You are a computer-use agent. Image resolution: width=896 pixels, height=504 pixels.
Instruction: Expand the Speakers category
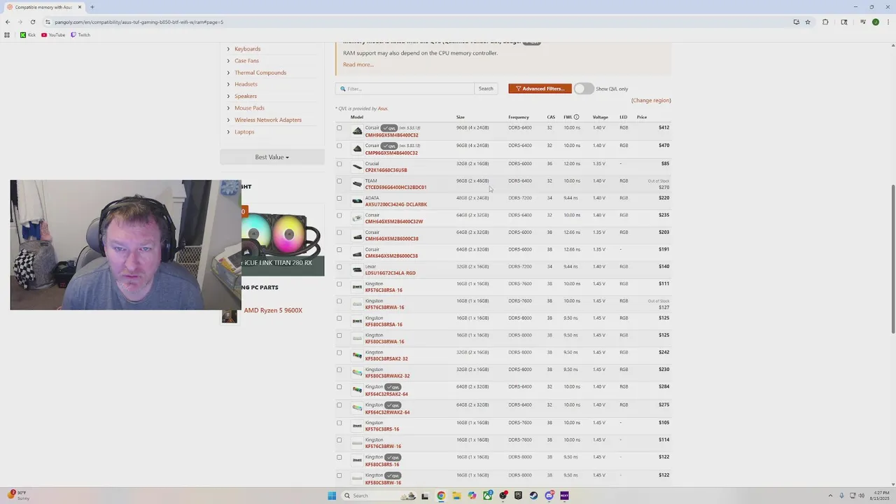click(x=246, y=96)
